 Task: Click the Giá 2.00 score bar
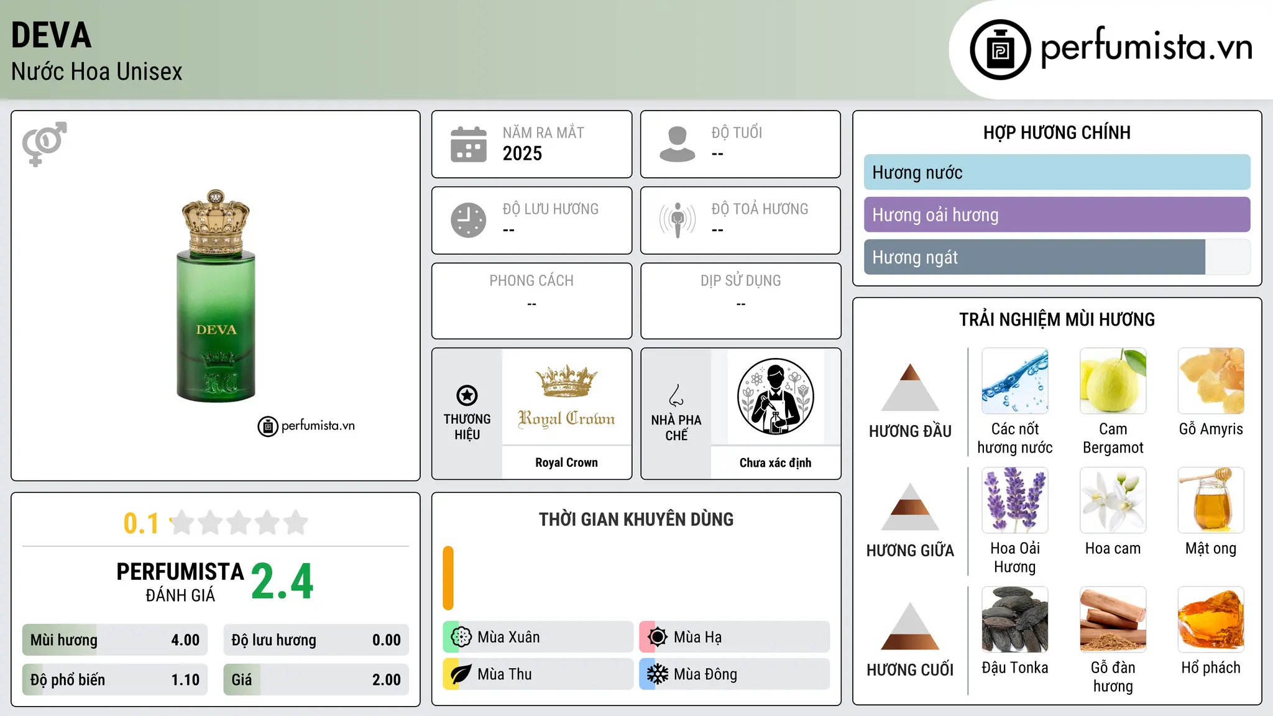tap(316, 680)
